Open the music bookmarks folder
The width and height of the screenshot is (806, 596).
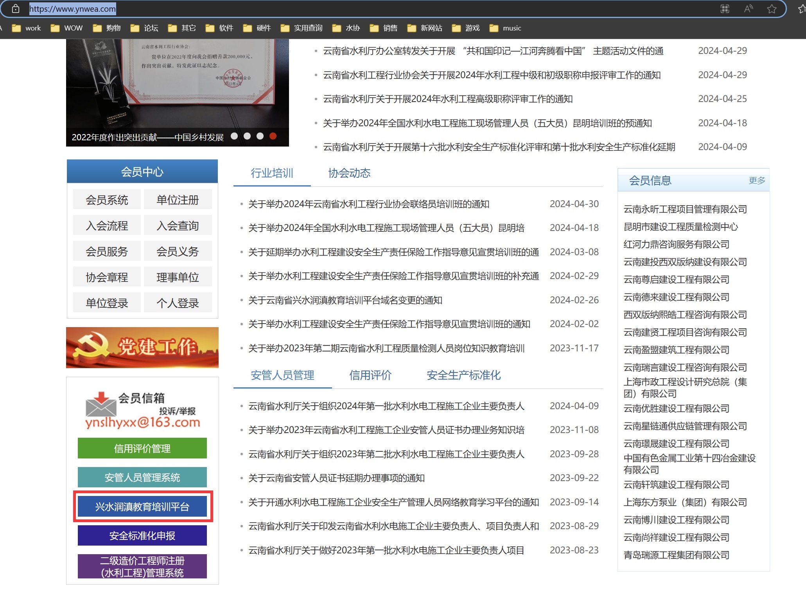[x=512, y=28]
